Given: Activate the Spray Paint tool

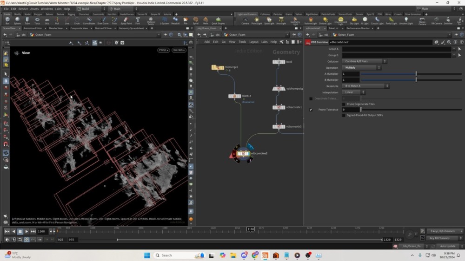Looking at the screenshot, I should tap(126, 20).
